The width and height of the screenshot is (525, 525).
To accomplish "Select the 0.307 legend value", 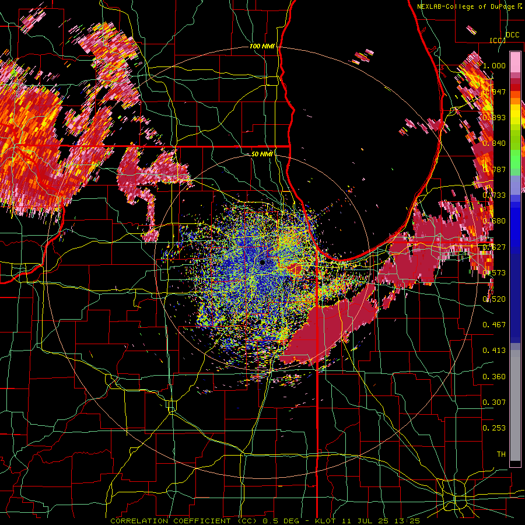I will pos(494,402).
